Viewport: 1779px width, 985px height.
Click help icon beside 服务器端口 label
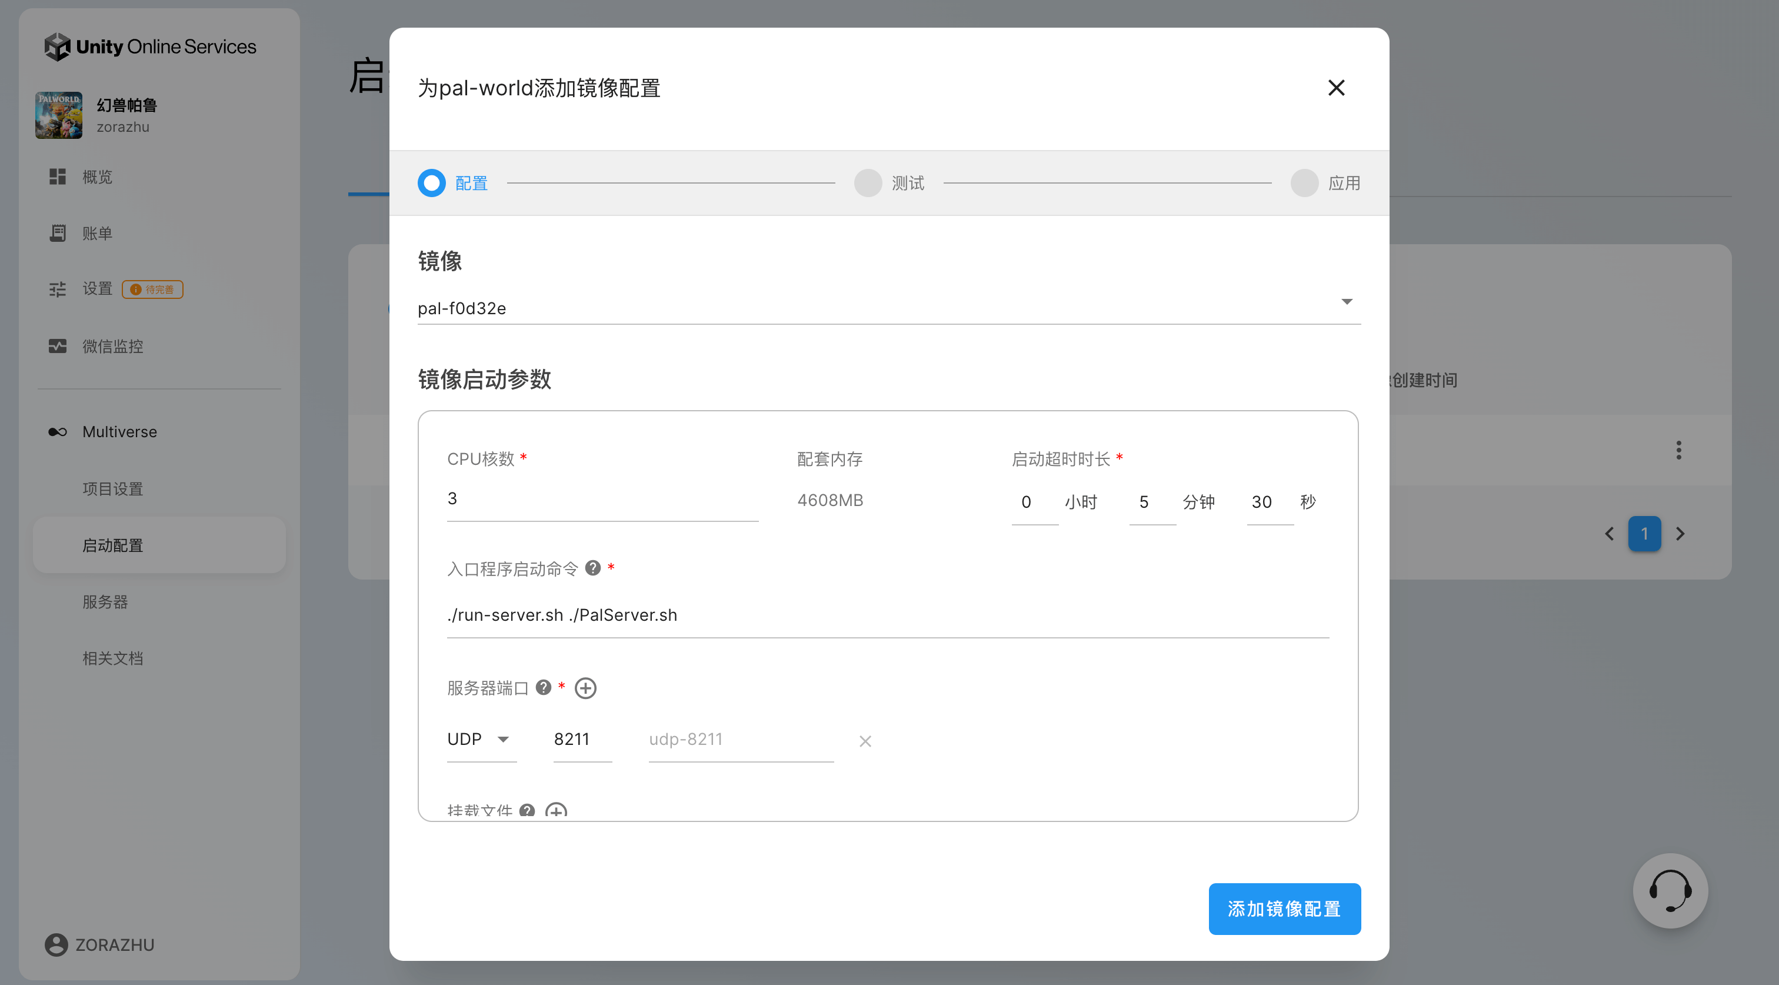coord(544,687)
